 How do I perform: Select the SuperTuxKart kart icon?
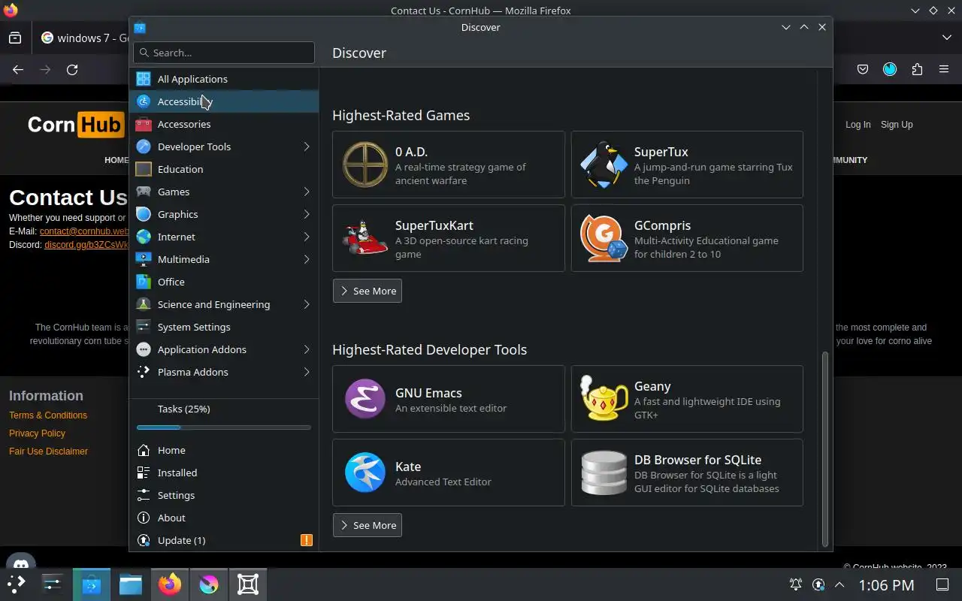tap(365, 238)
